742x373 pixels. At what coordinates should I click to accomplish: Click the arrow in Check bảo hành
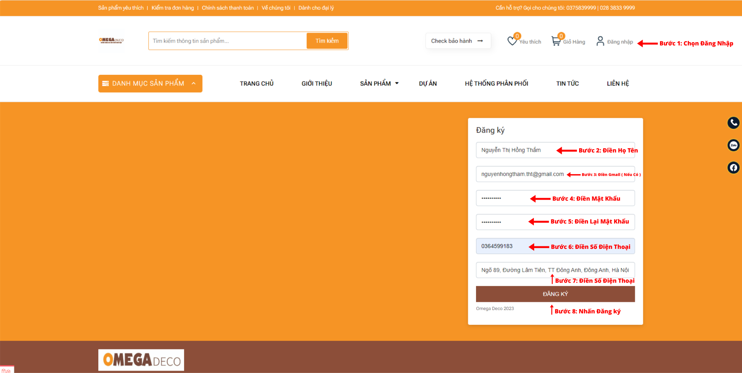point(480,41)
